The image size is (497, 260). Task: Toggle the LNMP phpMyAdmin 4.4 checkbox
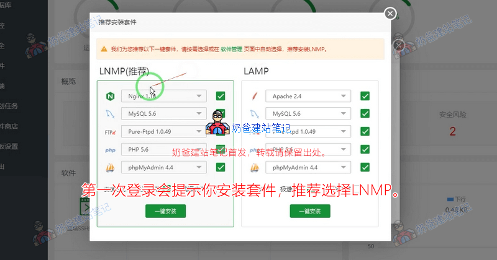click(221, 167)
